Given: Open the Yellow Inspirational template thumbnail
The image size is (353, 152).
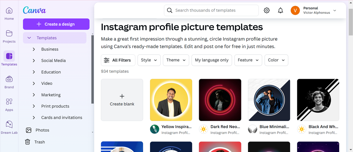Looking at the screenshot, I should [171, 100].
